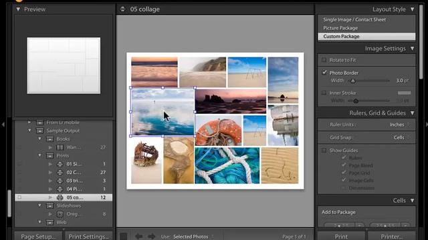
Task: Collapse the Cells panel
Action: (x=412, y=201)
